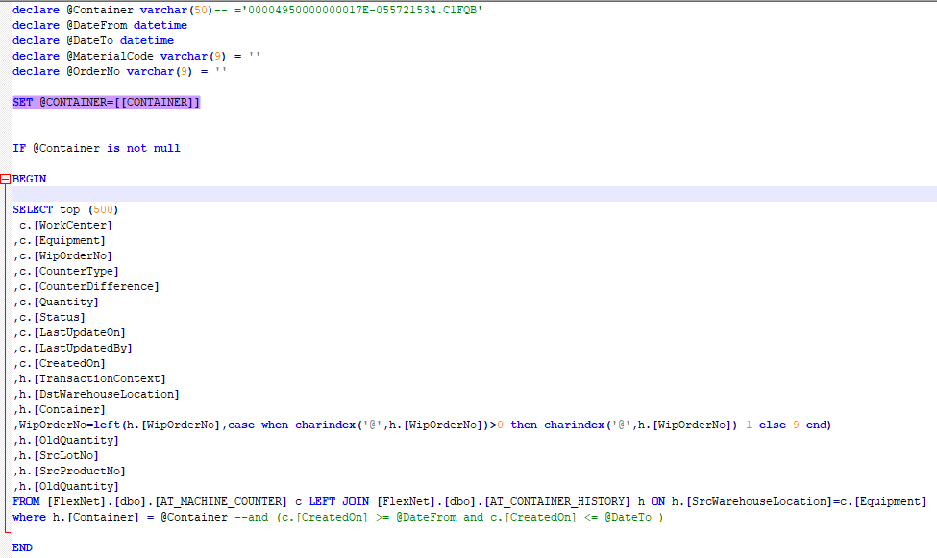Click the END keyword
The image size is (937, 558).
(x=22, y=547)
